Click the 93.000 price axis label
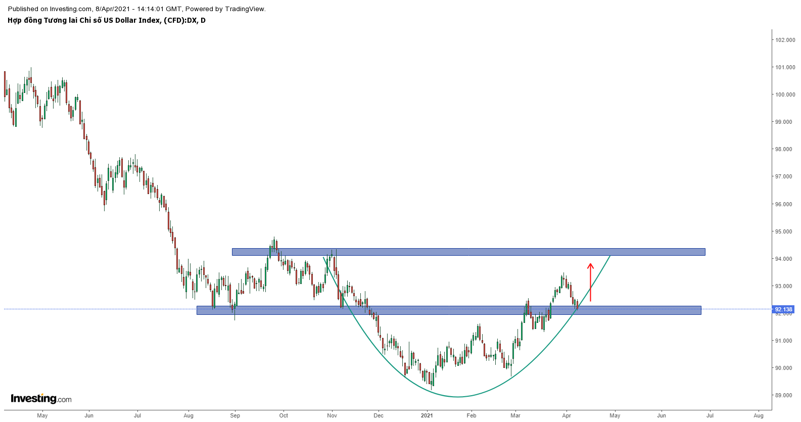801x422 pixels. [x=785, y=286]
